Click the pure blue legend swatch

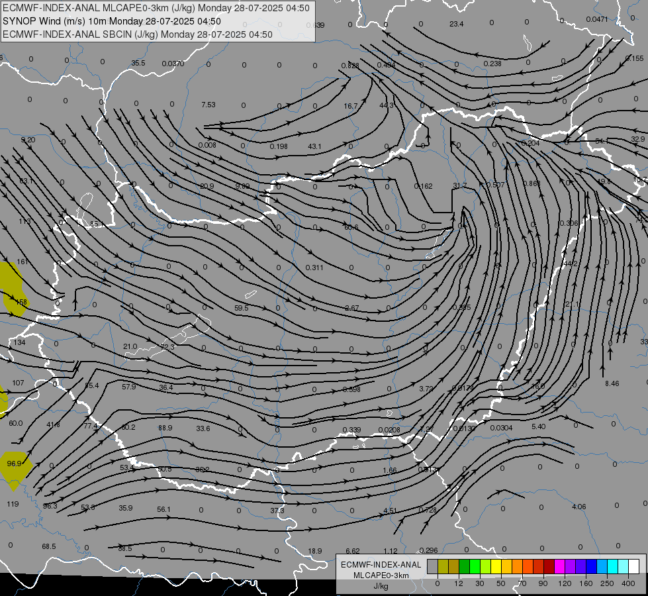[591, 566]
